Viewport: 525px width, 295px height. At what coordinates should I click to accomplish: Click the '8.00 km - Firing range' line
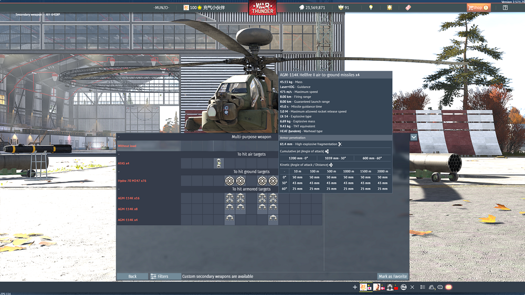295,97
